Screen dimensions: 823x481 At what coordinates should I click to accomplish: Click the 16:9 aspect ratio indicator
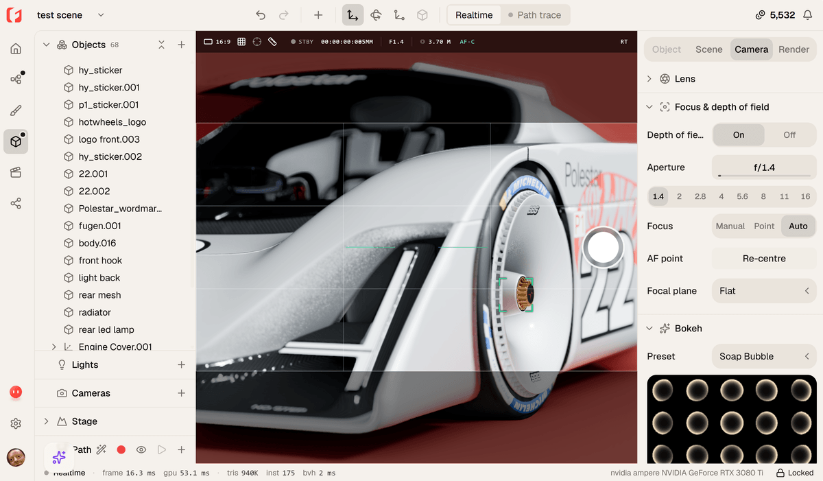pos(217,42)
